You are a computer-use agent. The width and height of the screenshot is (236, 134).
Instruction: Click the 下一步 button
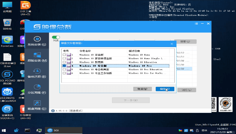coord(131,100)
